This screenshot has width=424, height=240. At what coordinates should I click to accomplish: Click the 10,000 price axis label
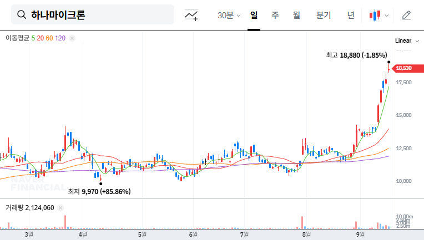point(403,181)
